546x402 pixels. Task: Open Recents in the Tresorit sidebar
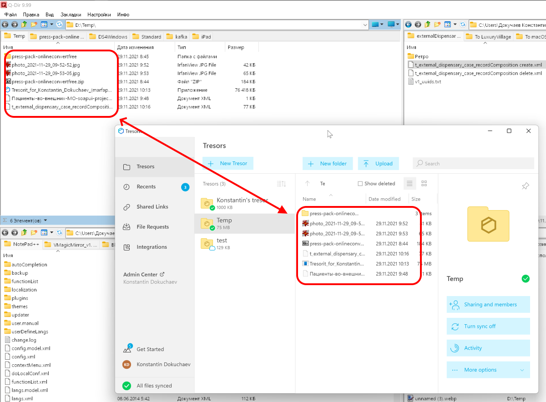pos(155,186)
